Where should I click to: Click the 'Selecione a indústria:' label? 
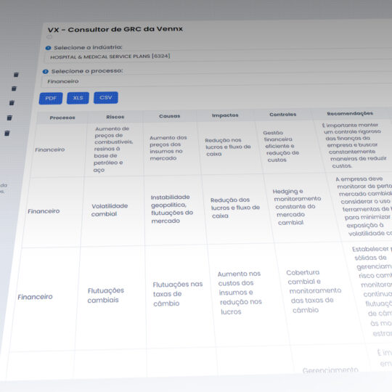(x=88, y=47)
